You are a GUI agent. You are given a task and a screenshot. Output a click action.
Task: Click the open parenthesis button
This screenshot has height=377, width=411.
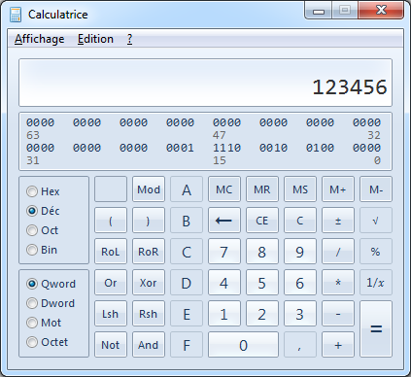click(x=111, y=221)
